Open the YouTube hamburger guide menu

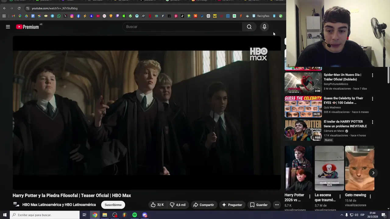8,27
